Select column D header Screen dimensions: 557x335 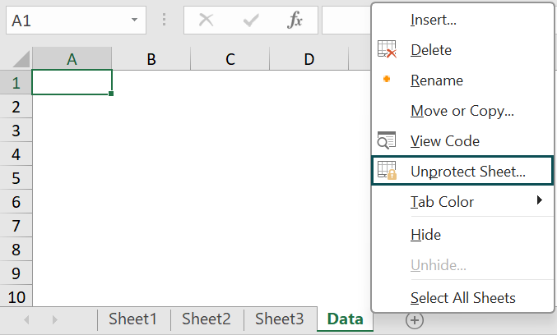pyautogui.click(x=309, y=59)
